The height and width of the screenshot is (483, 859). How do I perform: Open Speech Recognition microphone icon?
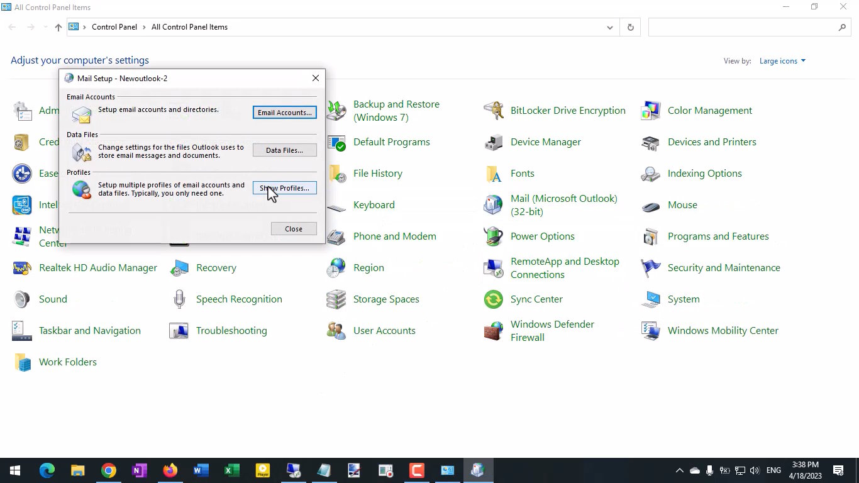coord(179,299)
